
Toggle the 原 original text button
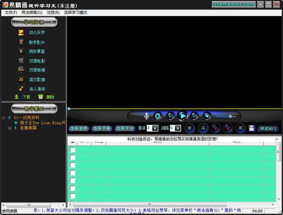(189, 128)
